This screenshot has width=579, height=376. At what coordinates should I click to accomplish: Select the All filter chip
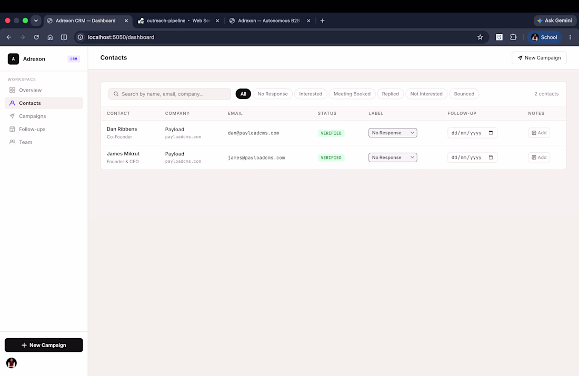243,94
